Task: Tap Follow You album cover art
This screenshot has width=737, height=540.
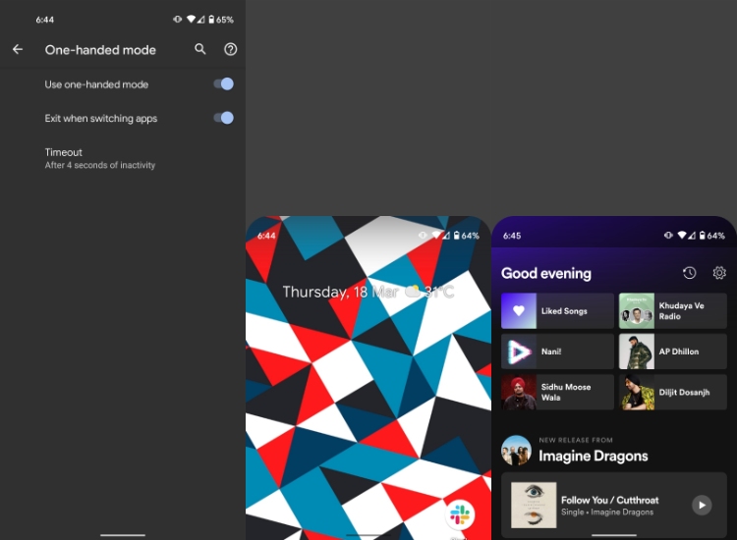Action: click(x=534, y=505)
